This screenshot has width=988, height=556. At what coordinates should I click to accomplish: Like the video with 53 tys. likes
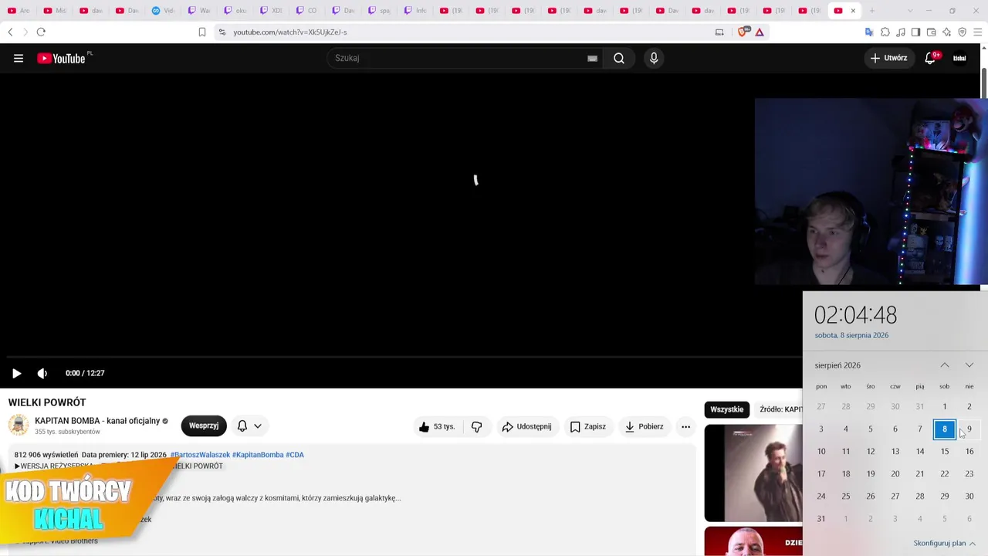437,426
